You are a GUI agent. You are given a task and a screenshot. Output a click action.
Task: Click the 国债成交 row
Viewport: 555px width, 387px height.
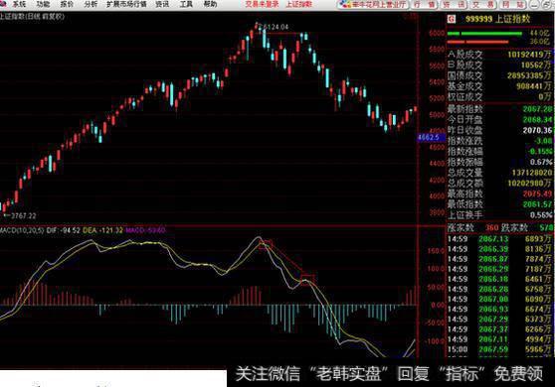click(x=499, y=75)
